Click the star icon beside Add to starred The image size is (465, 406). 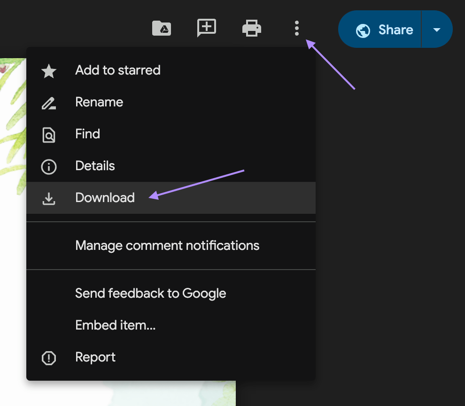[x=49, y=71]
